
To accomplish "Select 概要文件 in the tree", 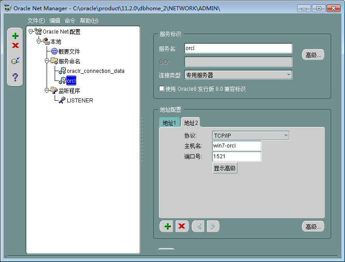I will click(69, 51).
